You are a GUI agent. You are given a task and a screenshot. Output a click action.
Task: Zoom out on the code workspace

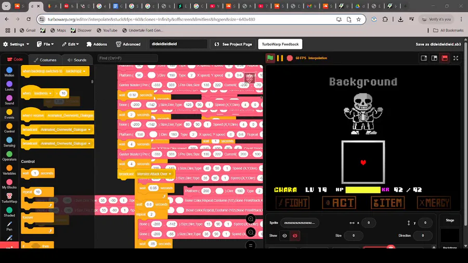(x=251, y=232)
